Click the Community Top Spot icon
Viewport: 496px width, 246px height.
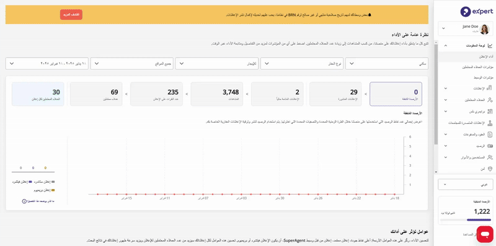[490, 123]
